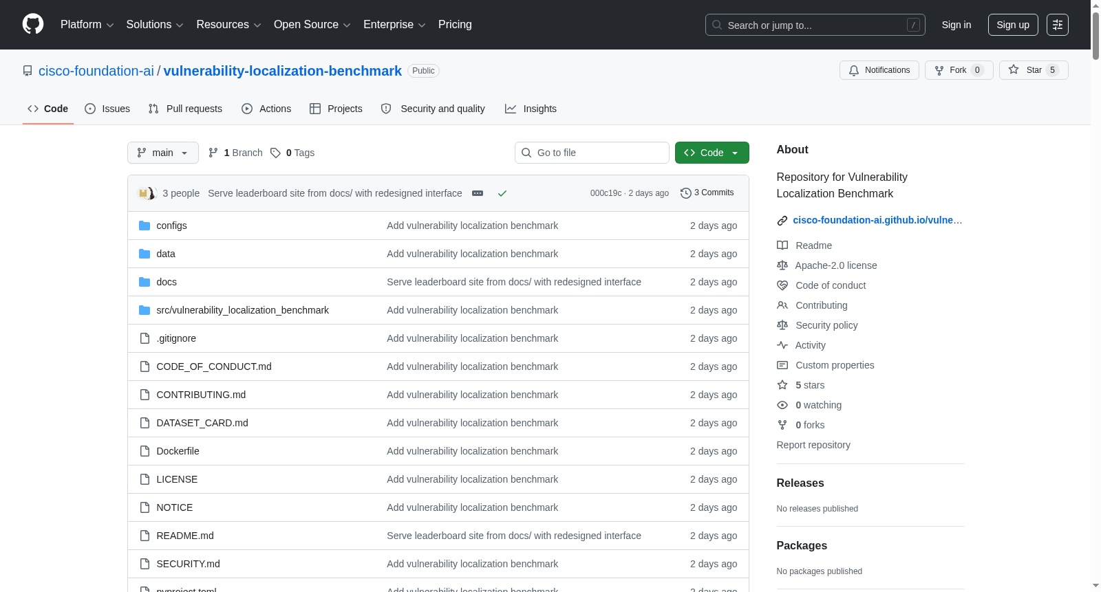Open the CONTRIBUTING.md file

click(201, 395)
